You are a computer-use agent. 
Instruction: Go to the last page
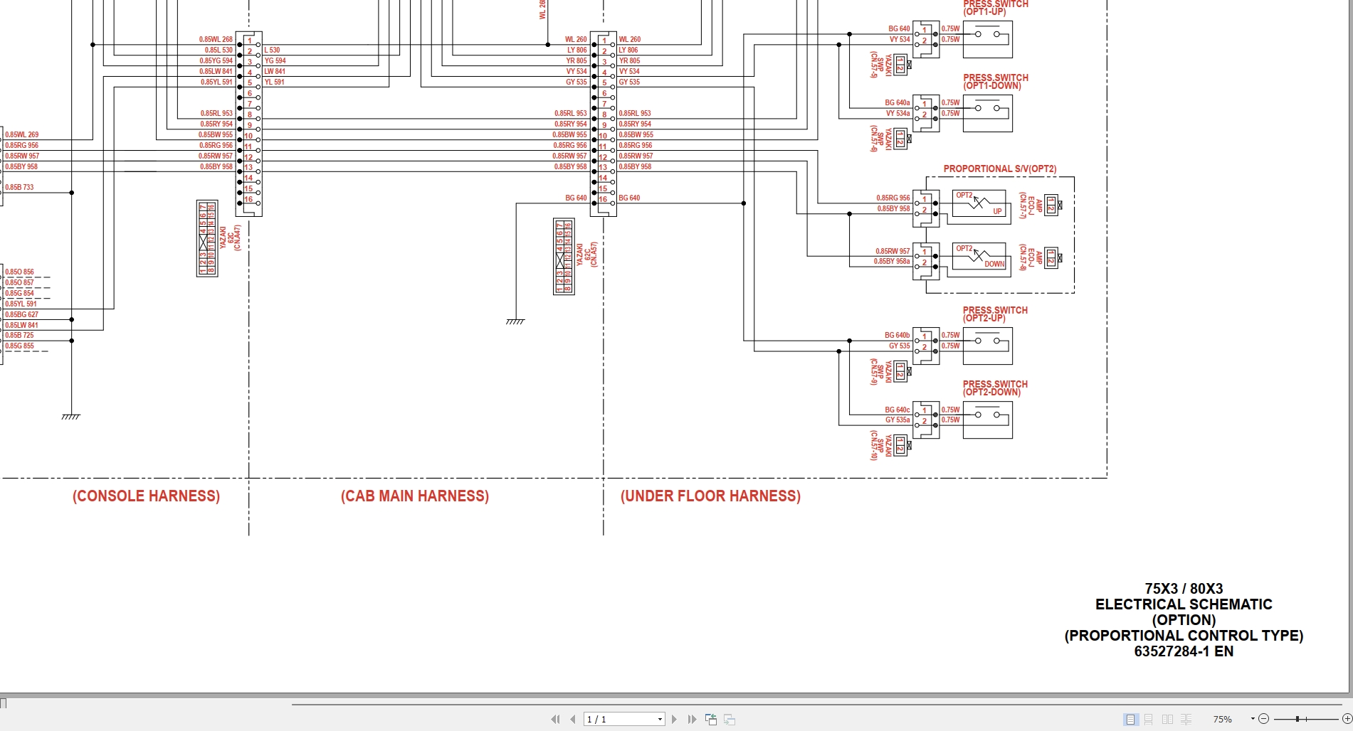tap(690, 719)
